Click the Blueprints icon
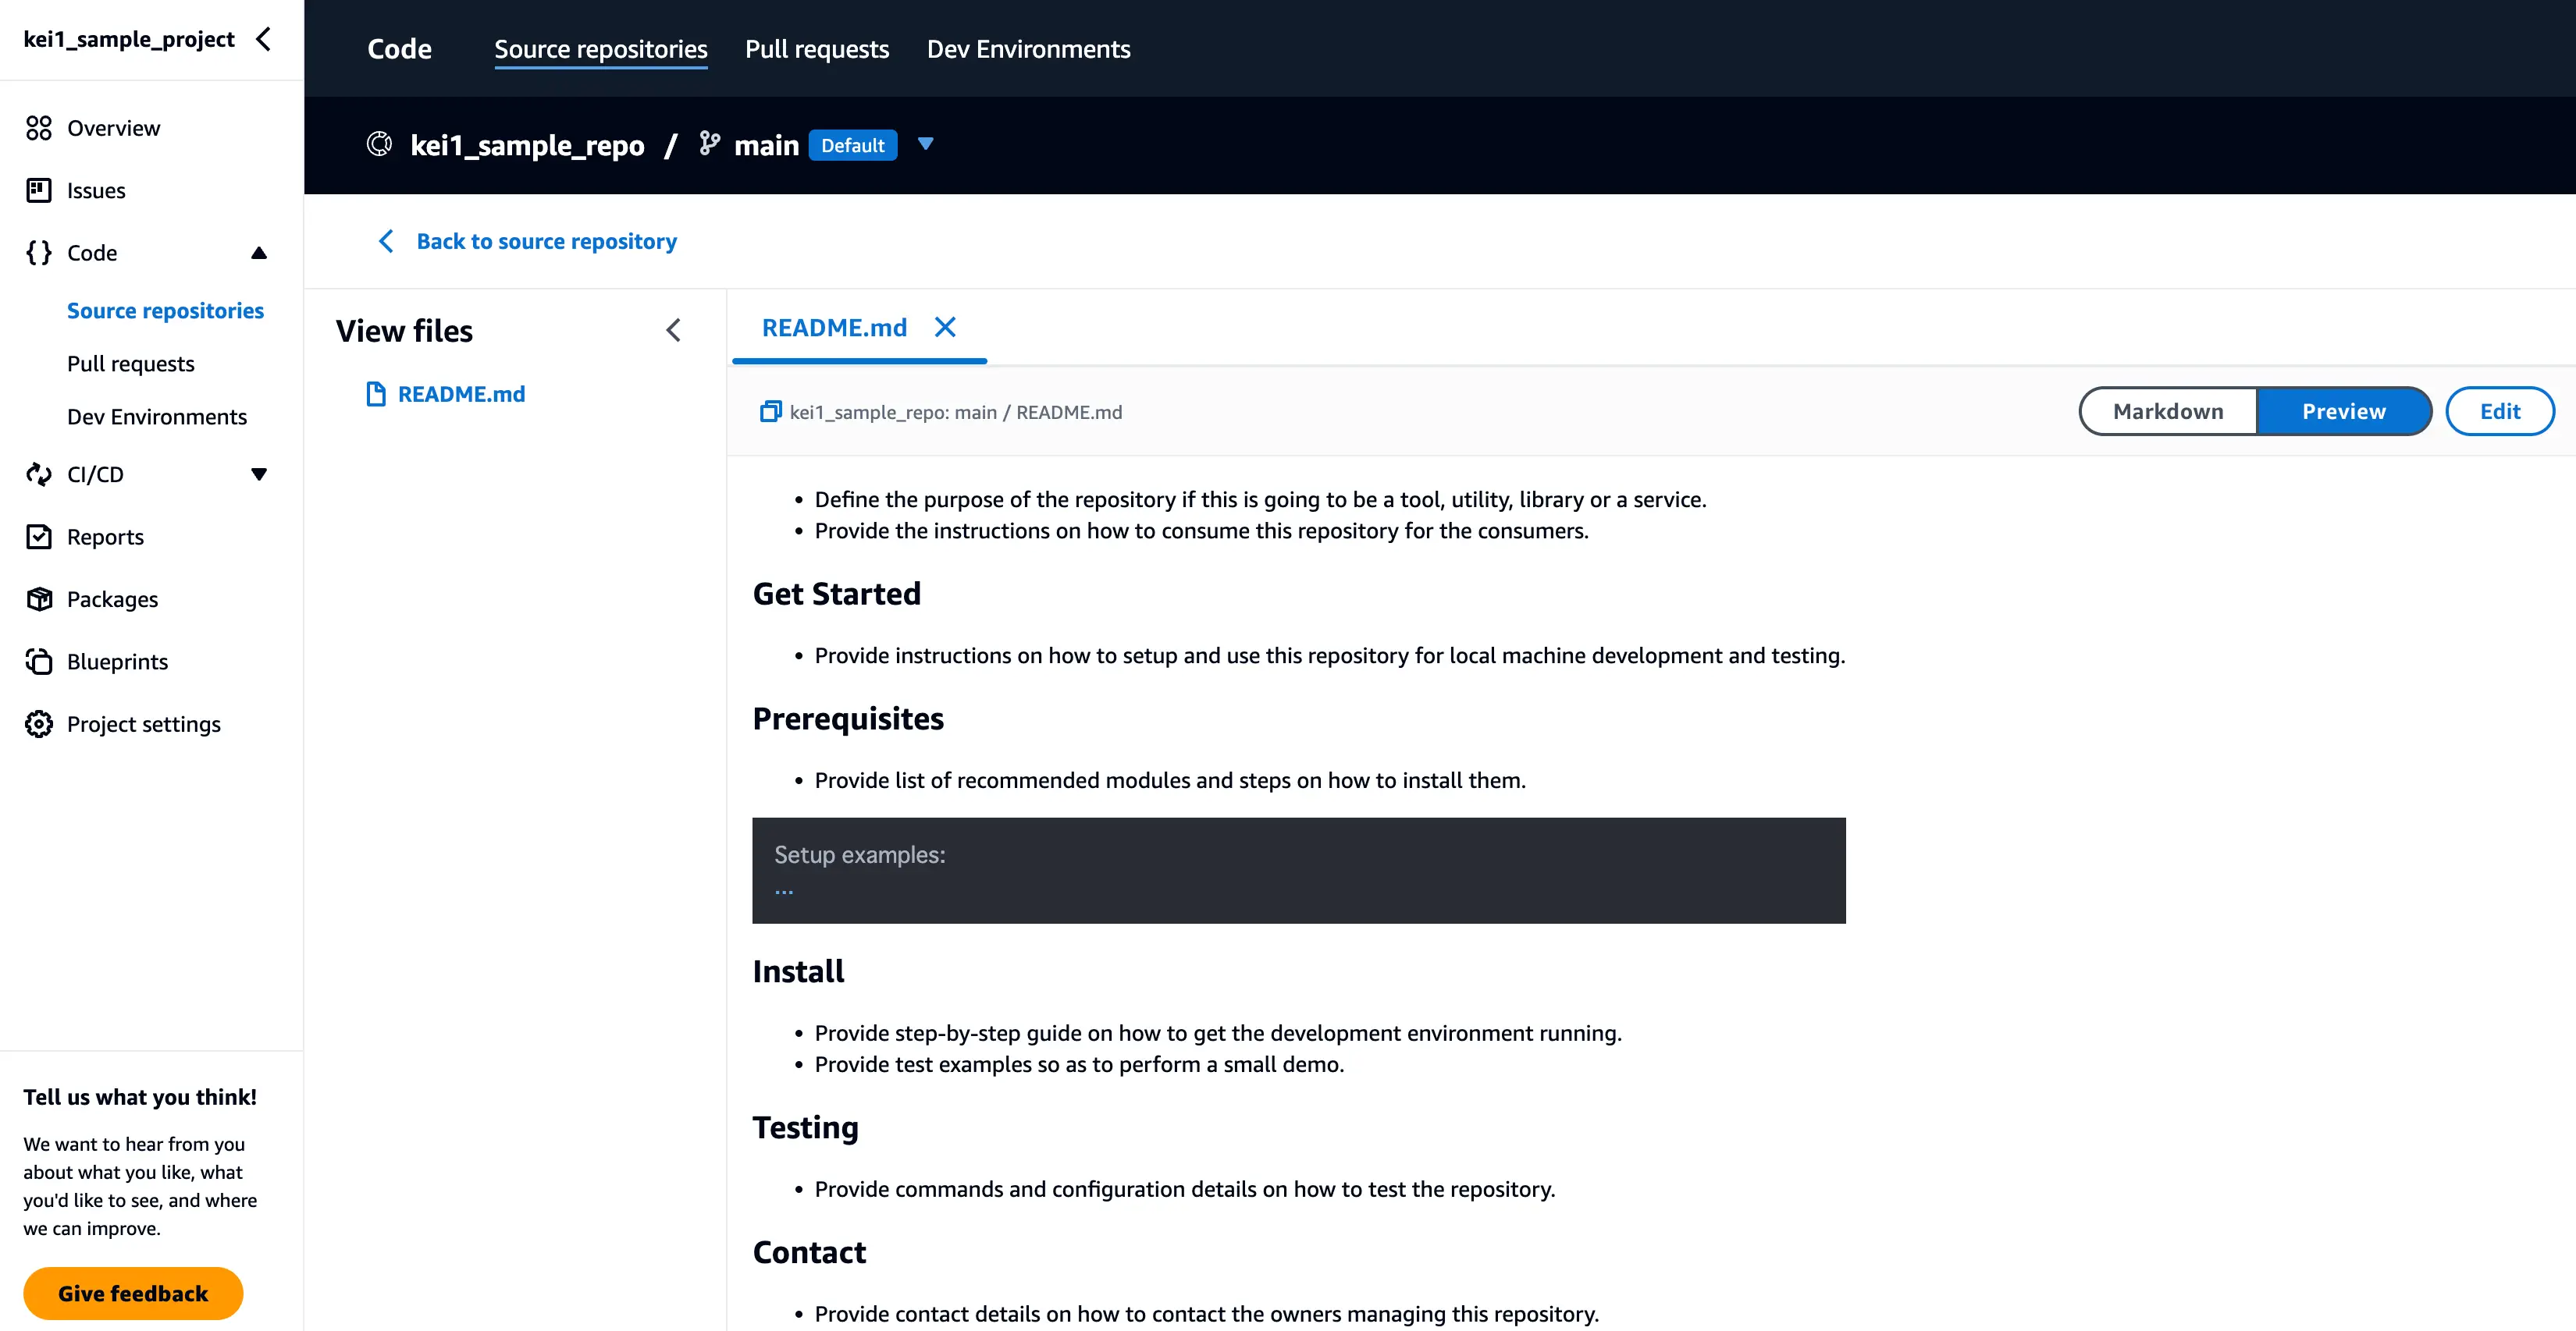 tap(39, 662)
